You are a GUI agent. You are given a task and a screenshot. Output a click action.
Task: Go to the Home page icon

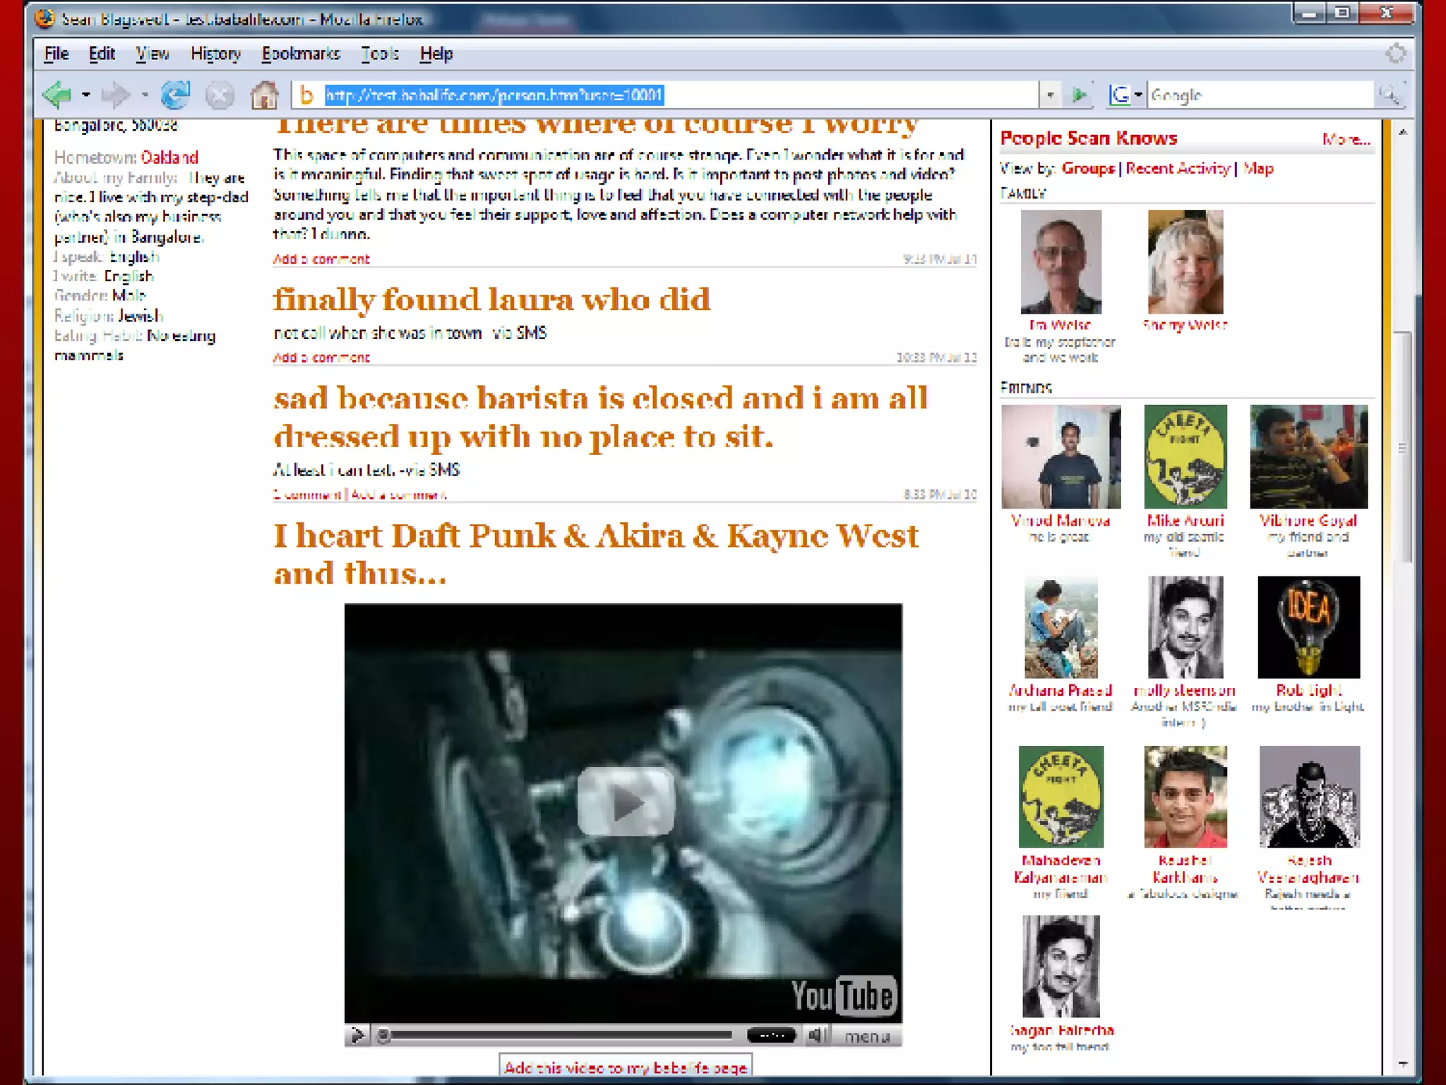click(264, 95)
